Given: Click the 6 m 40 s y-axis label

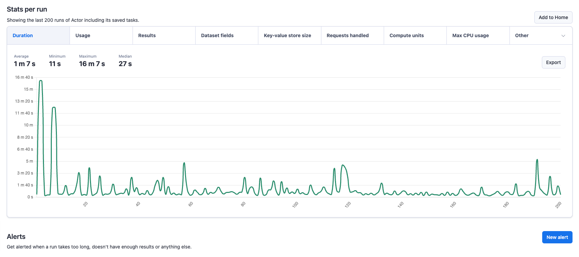Looking at the screenshot, I should point(25,149).
